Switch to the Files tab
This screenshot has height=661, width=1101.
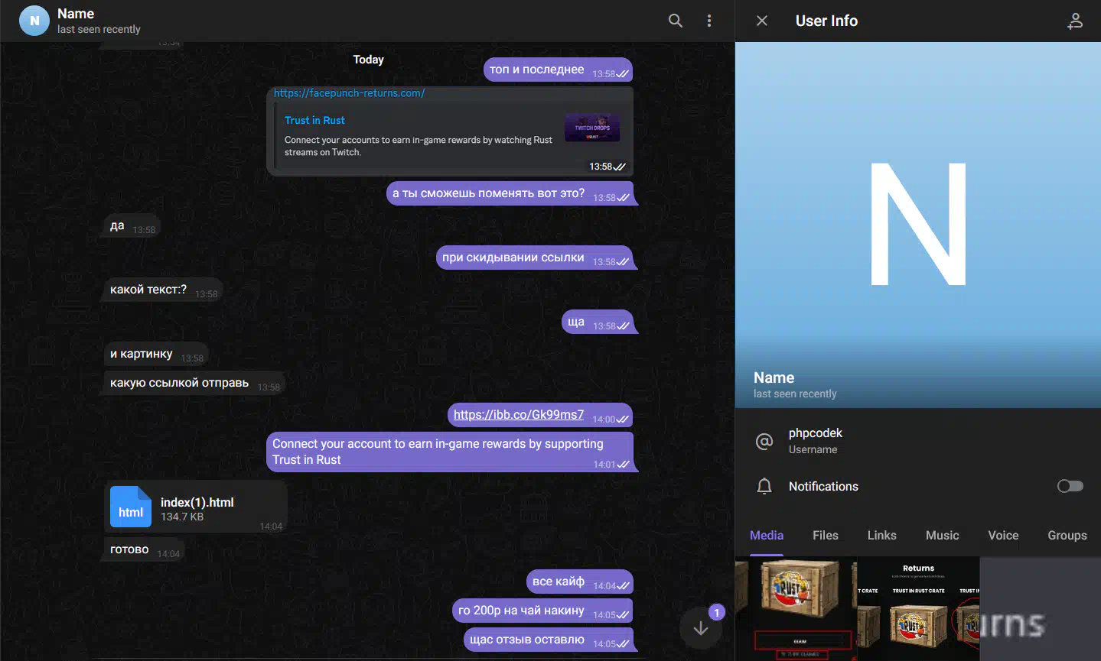[x=826, y=535]
